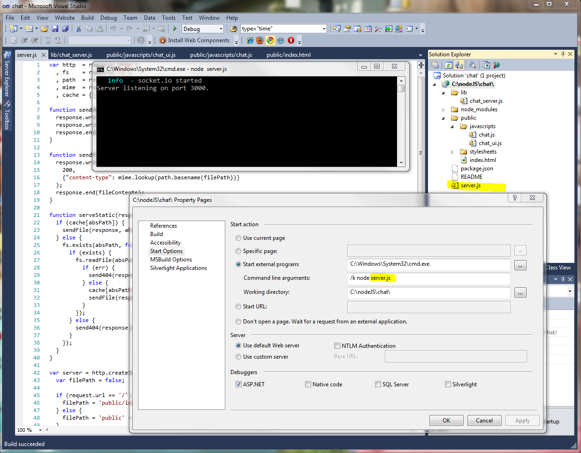581x453 pixels.
Task: Open the Server Explorer side tab
Action: [7, 74]
